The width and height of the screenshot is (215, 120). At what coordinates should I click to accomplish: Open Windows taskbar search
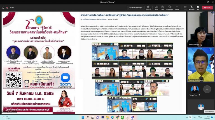(x=87, y=117)
